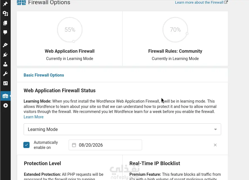The width and height of the screenshot is (249, 180).
Task: Open Users sidebar icon
Action: tap(5, 64)
